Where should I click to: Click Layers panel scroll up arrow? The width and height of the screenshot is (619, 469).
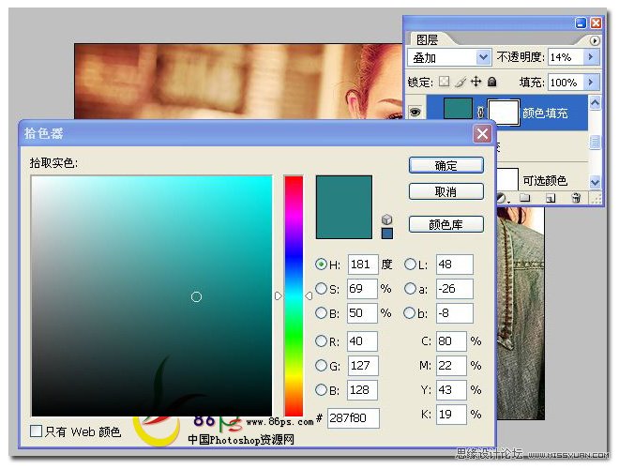coord(595,103)
